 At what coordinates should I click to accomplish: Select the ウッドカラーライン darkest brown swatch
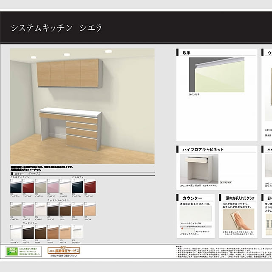[x=53, y=209]
